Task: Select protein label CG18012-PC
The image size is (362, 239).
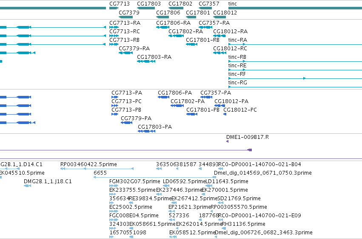Action: click(240, 110)
